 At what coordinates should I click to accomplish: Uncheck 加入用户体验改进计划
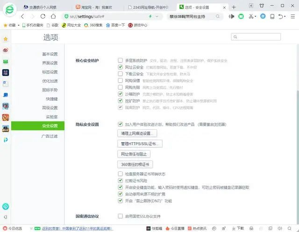[120, 124]
